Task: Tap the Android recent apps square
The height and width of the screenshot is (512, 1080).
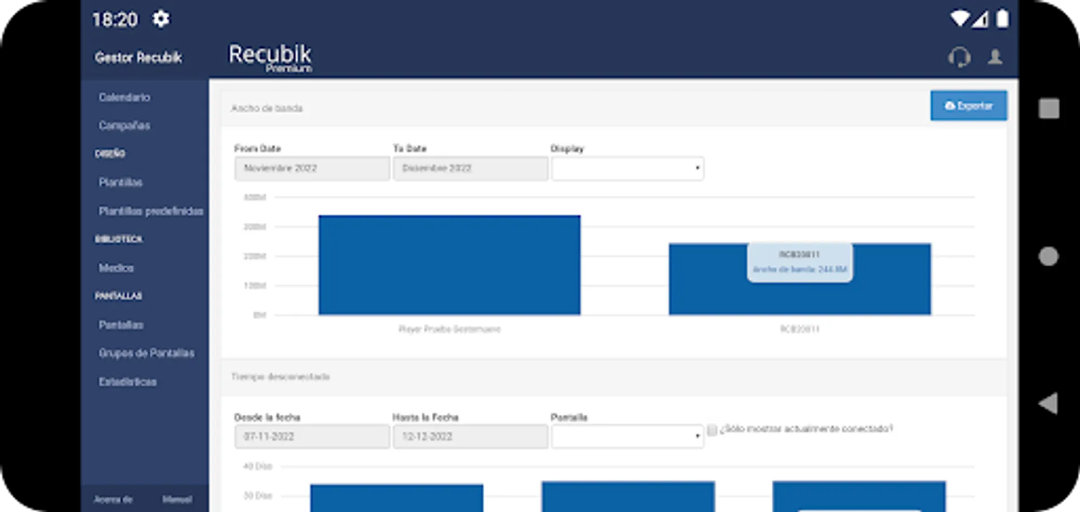Action: click(1049, 108)
